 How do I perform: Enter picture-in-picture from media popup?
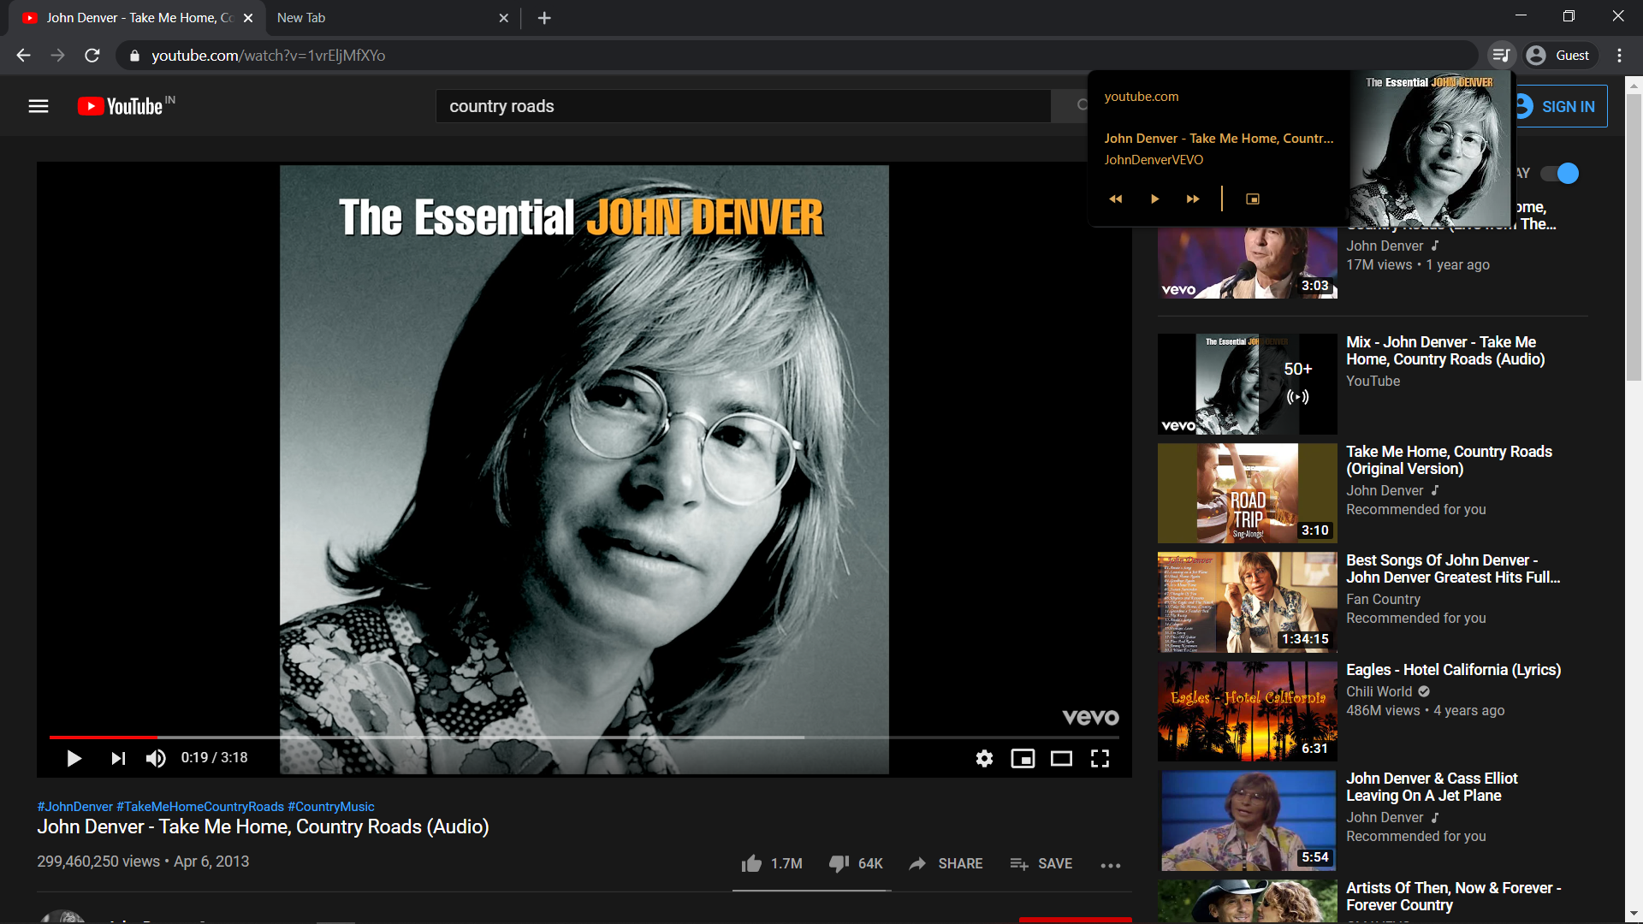[x=1253, y=198]
